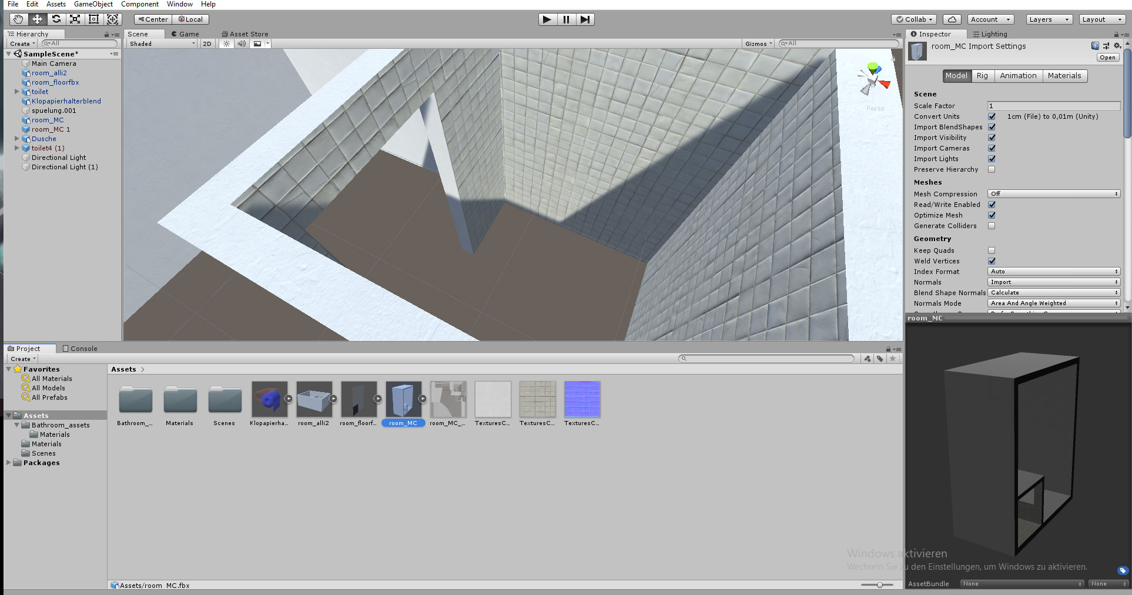Select the combined Transform tool
The height and width of the screenshot is (595, 1132).
112,19
